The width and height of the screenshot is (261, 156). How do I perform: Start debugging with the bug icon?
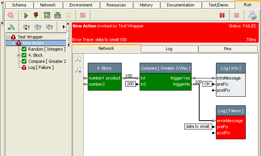click(x=36, y=16)
